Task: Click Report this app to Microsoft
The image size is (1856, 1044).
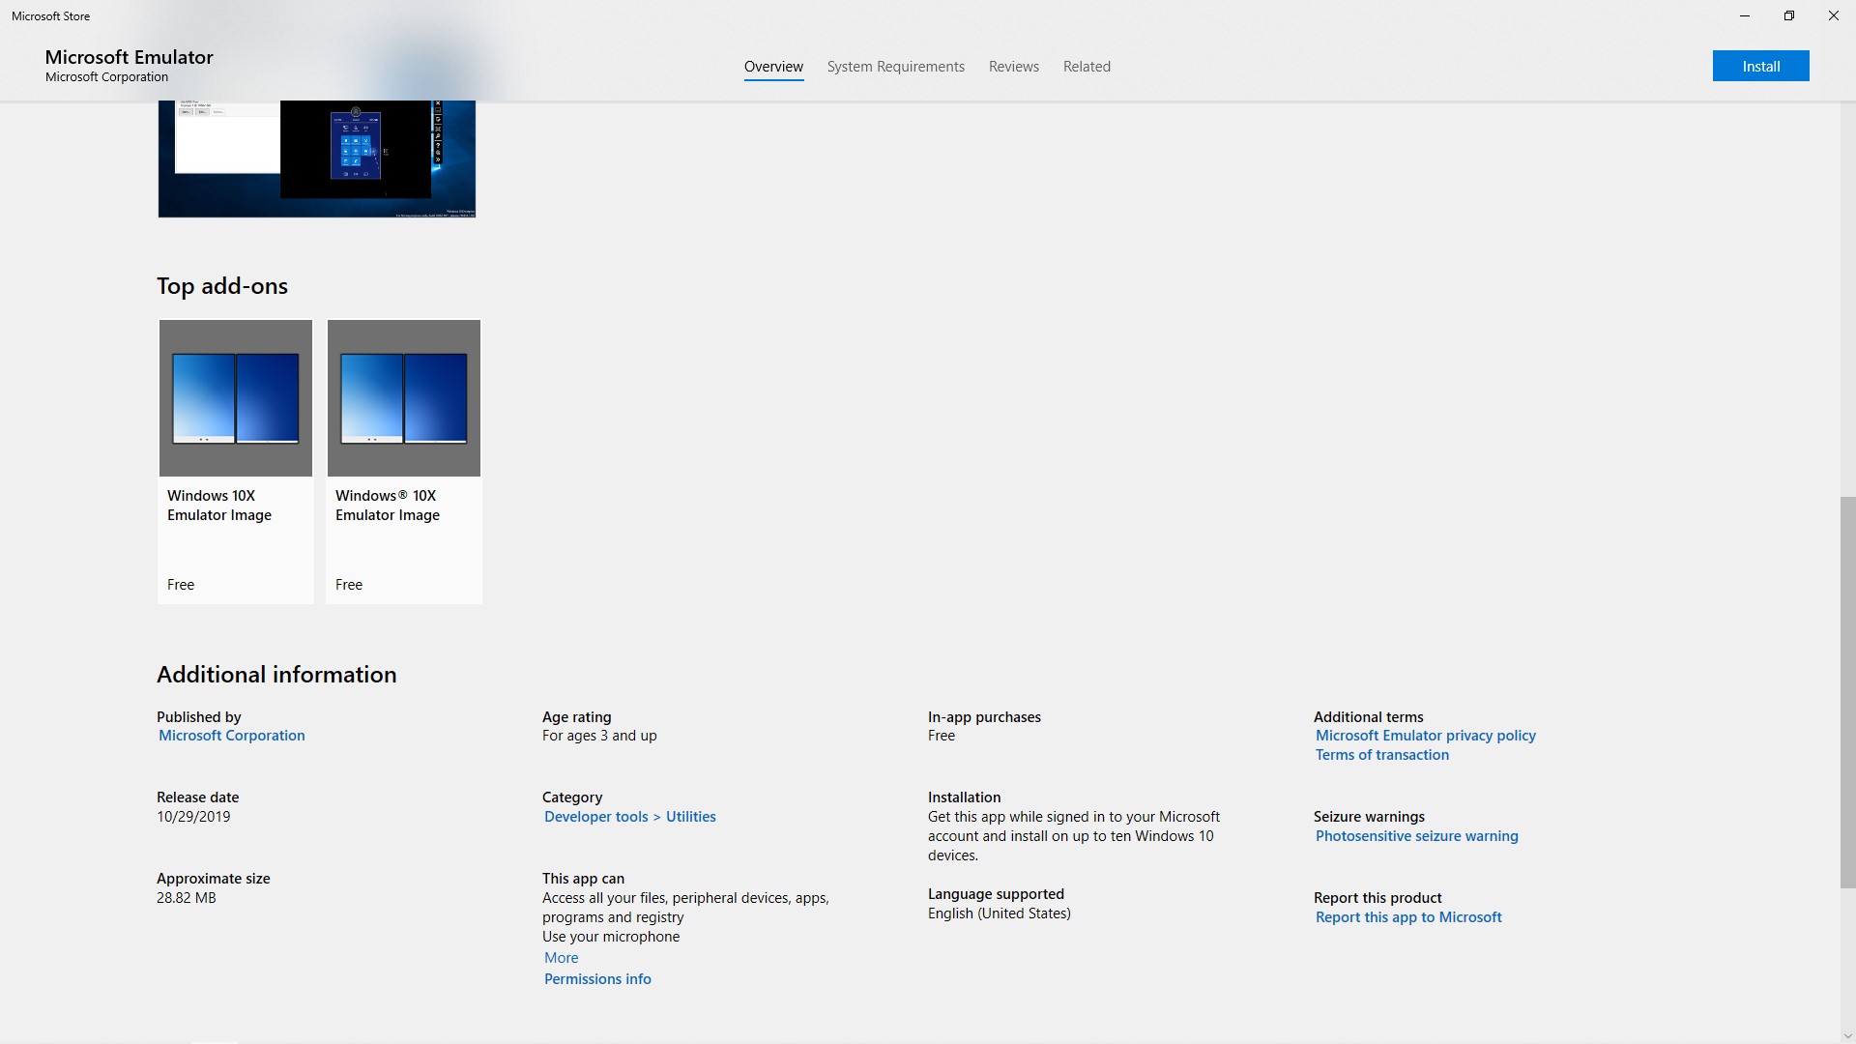Action: click(1408, 917)
